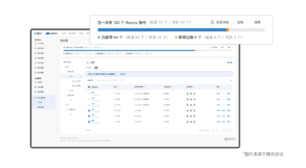Click the Rooms account usage progress bar
The image size is (306, 168).
click(181, 30)
